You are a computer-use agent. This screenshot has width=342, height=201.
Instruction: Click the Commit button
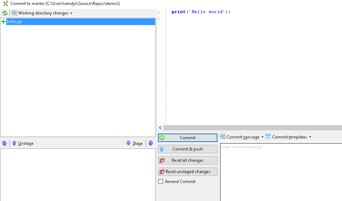pos(188,138)
